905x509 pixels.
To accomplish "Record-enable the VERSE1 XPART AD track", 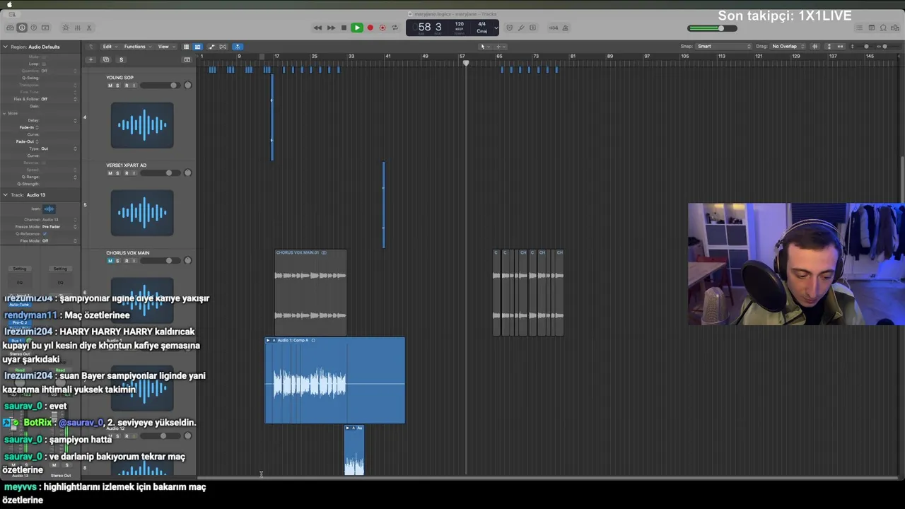I will coord(126,173).
